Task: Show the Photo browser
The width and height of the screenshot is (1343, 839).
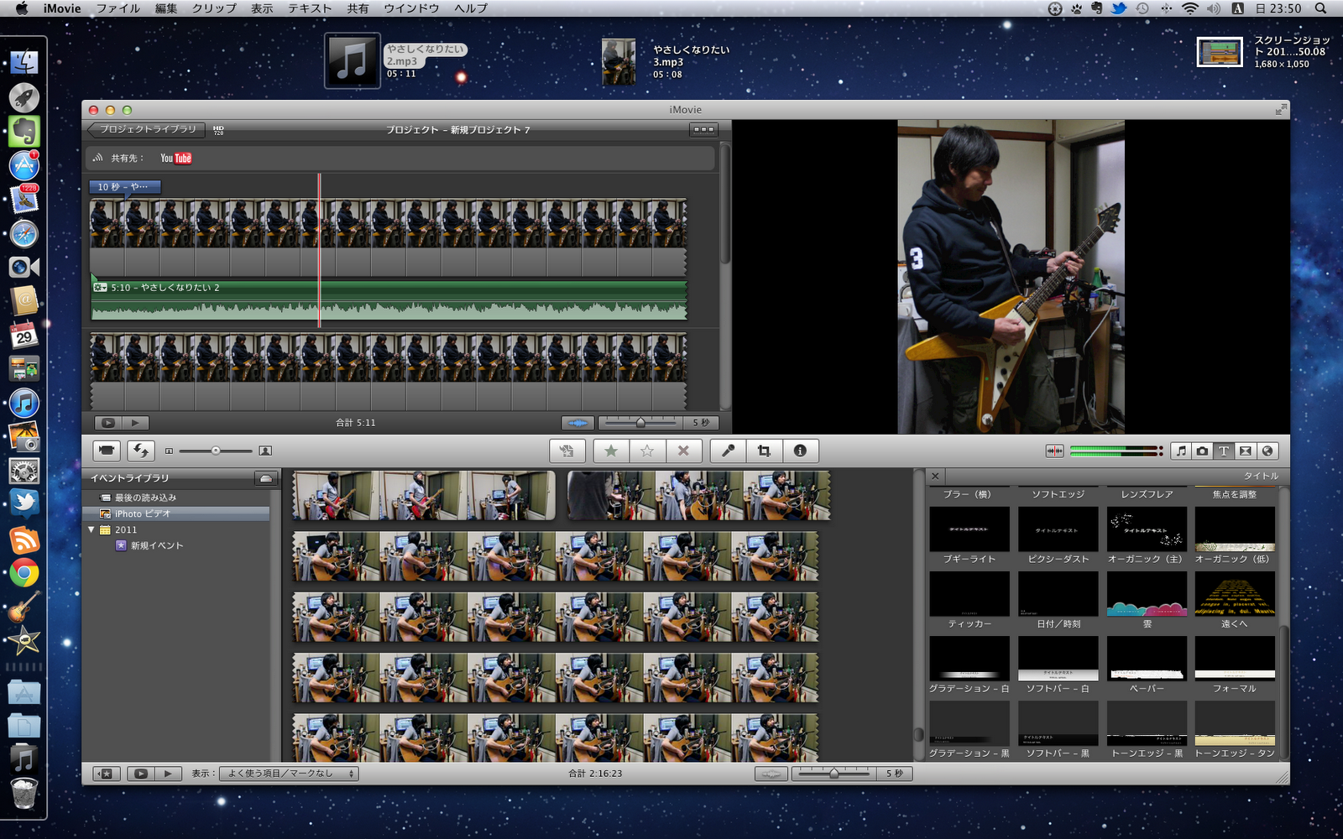Action: click(1202, 451)
